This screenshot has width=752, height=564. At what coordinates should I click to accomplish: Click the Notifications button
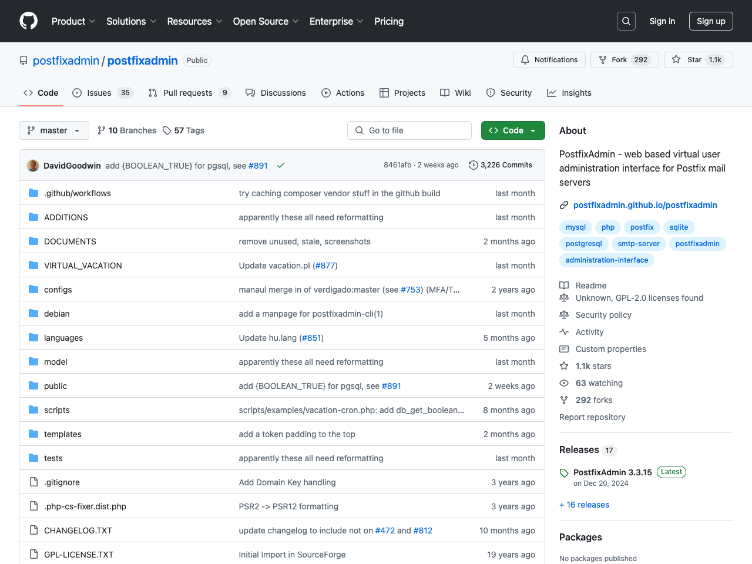pyautogui.click(x=549, y=60)
